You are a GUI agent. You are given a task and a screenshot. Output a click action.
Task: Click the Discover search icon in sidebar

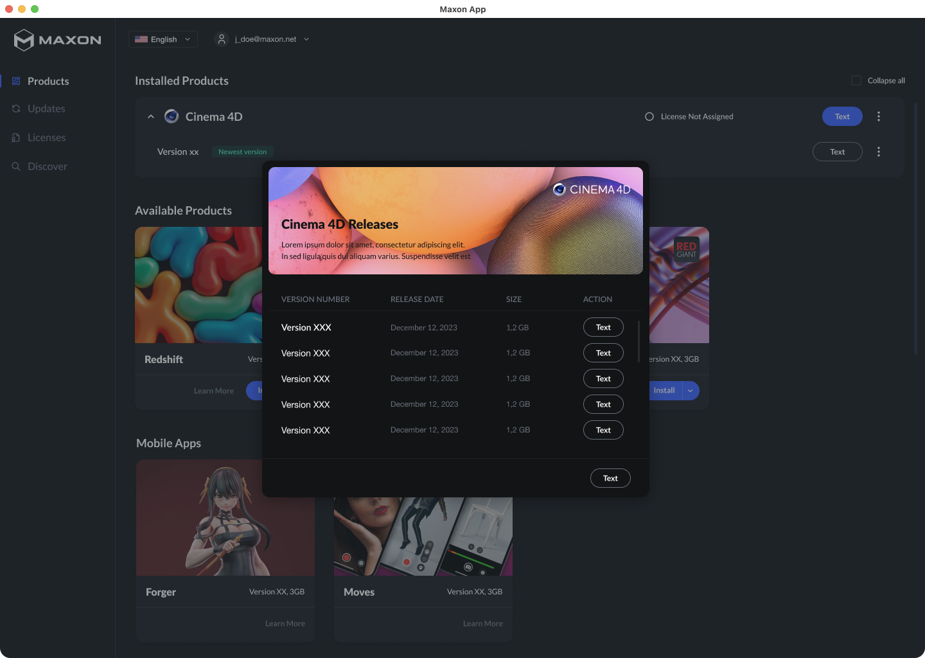[16, 166]
